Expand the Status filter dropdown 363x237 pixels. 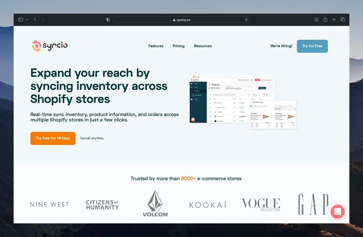coord(257,95)
